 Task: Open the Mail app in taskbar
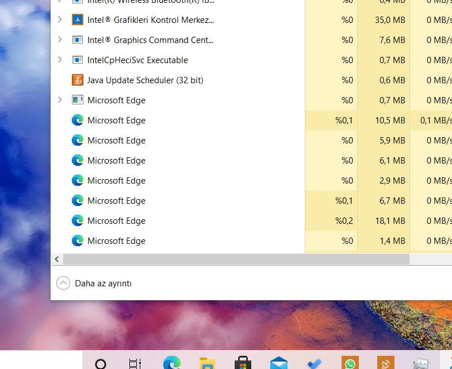pos(279,363)
